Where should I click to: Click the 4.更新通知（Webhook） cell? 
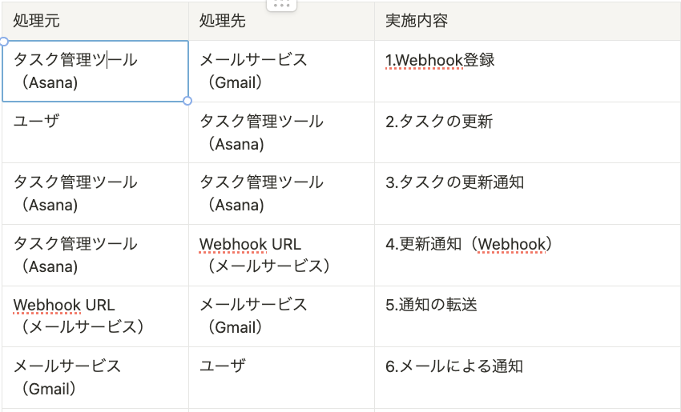tap(528, 255)
